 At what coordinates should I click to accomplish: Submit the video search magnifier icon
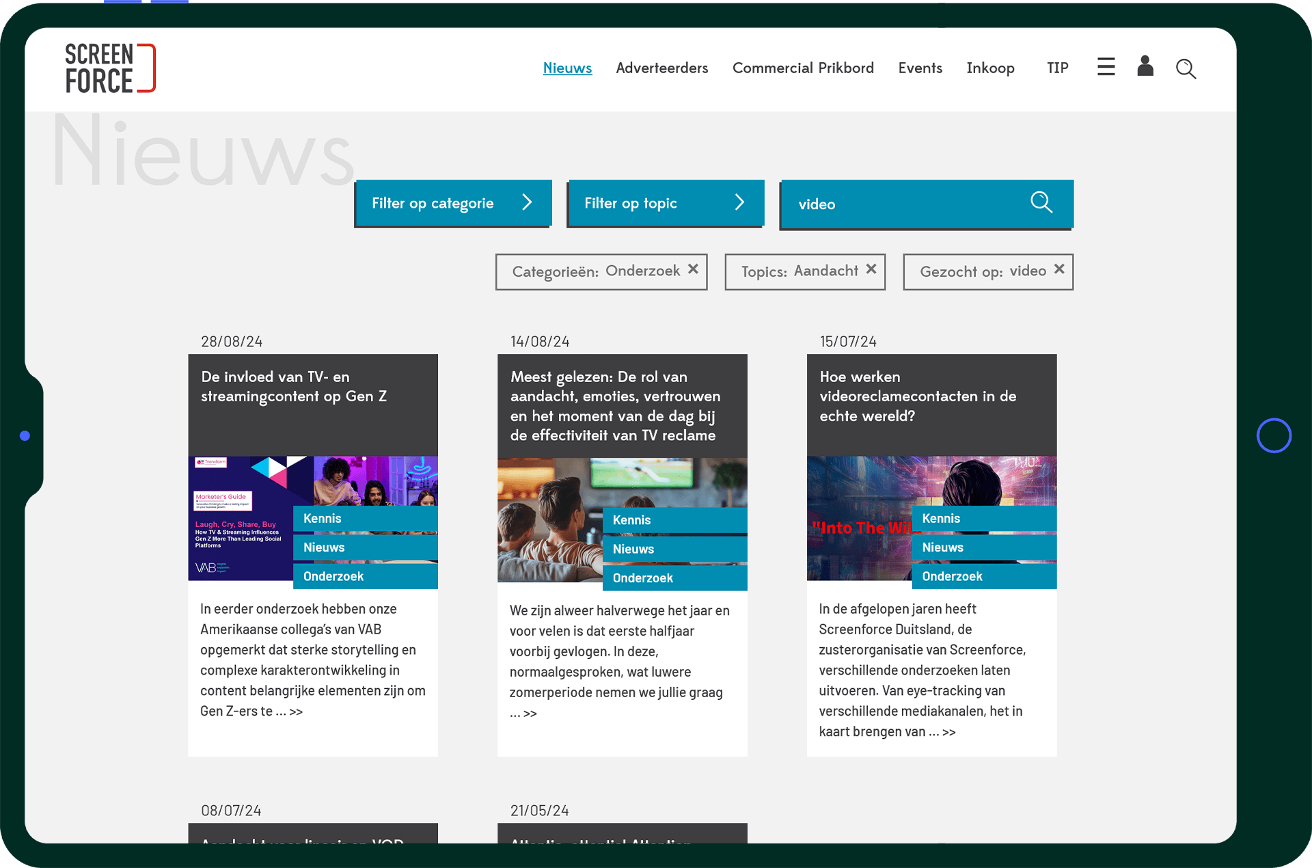tap(1041, 202)
